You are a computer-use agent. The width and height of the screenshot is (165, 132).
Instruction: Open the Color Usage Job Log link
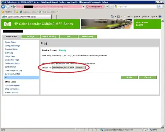[13, 70]
